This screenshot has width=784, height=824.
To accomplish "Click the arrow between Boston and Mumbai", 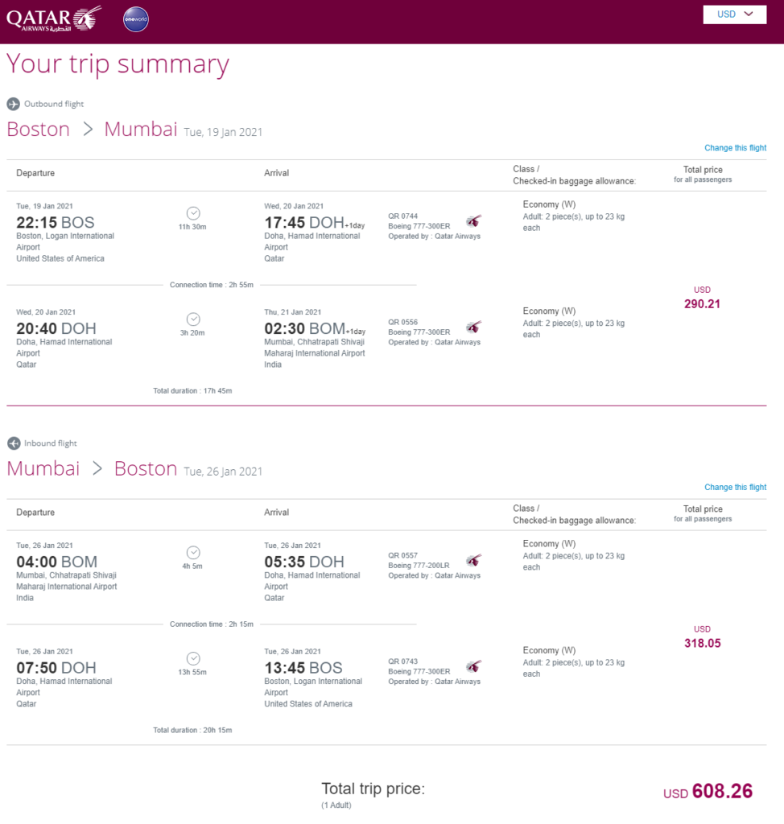I will (x=88, y=130).
